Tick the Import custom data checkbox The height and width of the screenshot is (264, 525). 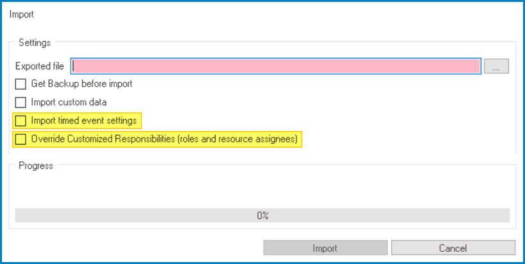(x=21, y=102)
